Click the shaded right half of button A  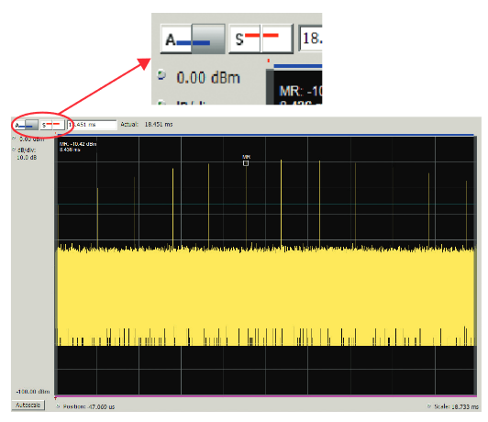click(x=32, y=125)
